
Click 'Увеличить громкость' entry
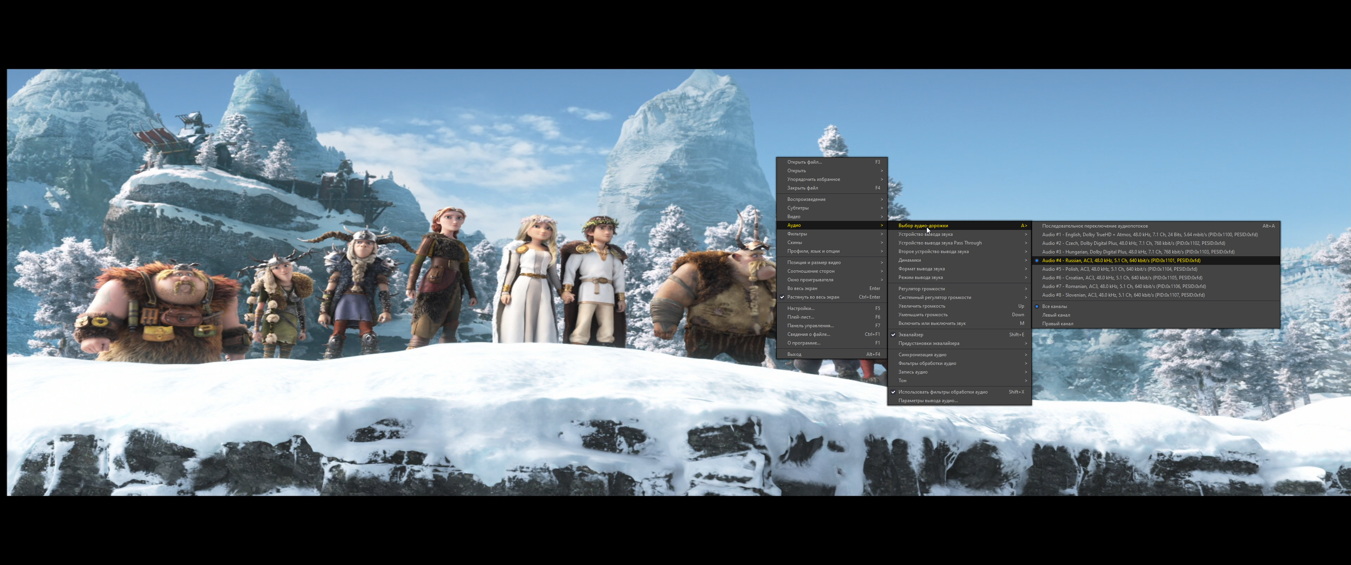point(959,306)
